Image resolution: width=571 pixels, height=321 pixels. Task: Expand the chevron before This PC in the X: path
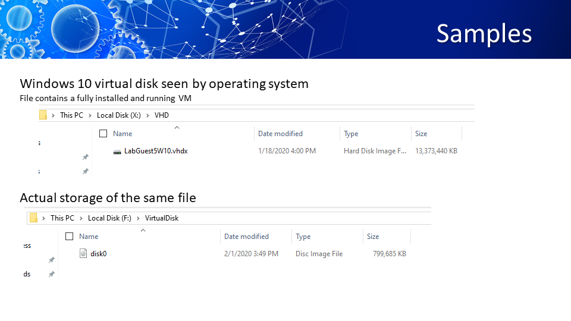click(53, 115)
